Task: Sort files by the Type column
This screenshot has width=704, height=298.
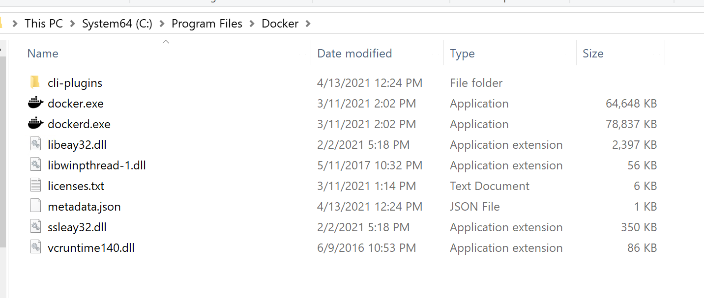Action: pos(462,53)
